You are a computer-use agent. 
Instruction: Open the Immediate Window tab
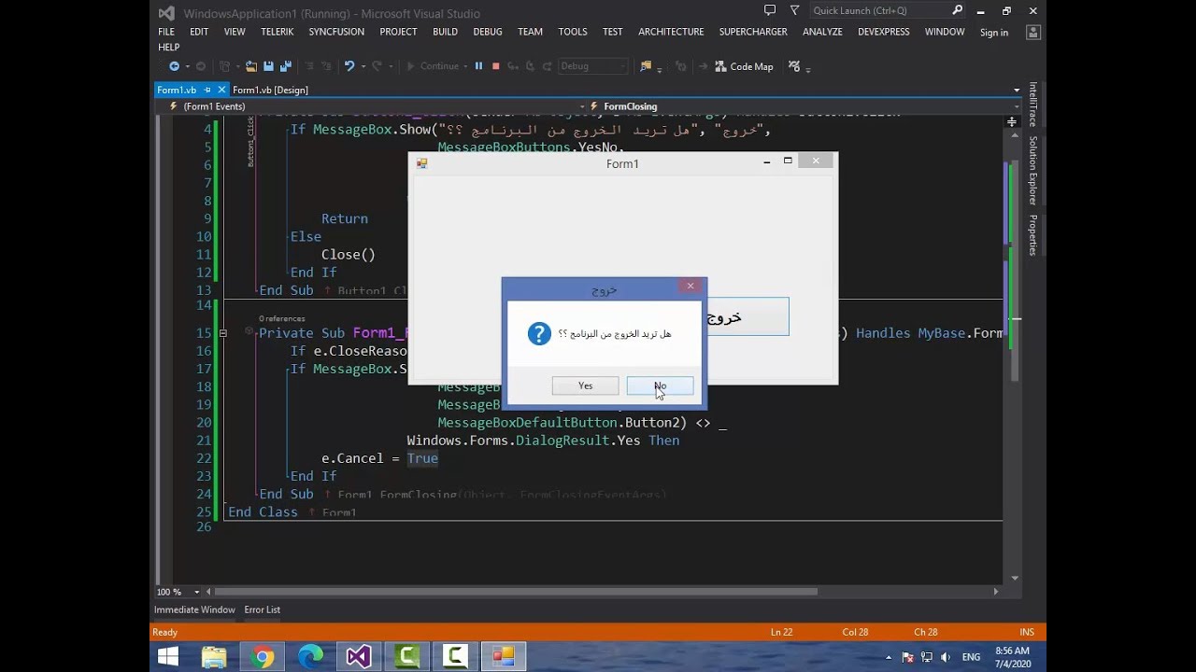pyautogui.click(x=194, y=609)
